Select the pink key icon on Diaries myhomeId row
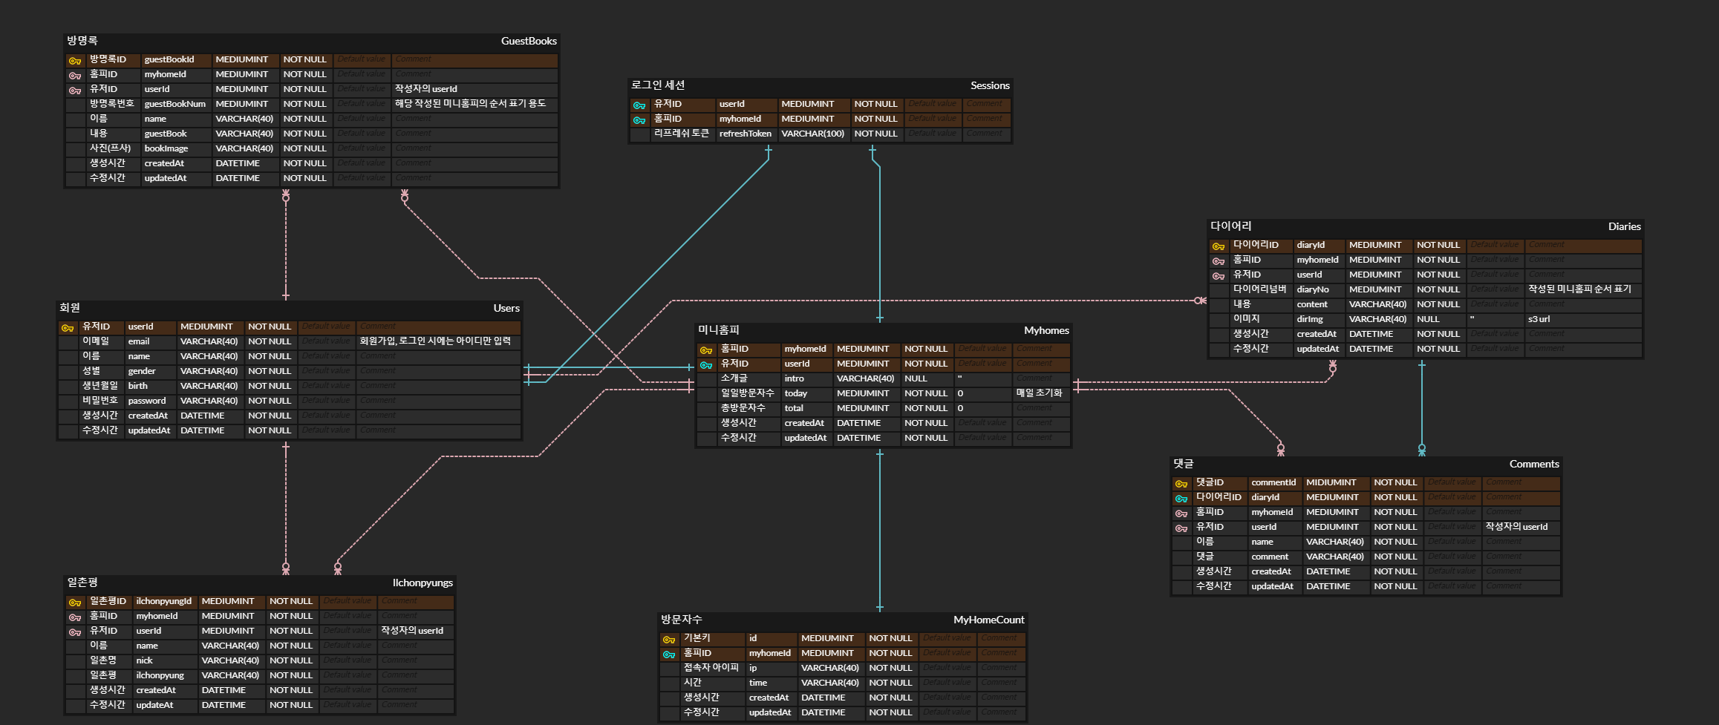This screenshot has width=1719, height=725. [x=1219, y=260]
